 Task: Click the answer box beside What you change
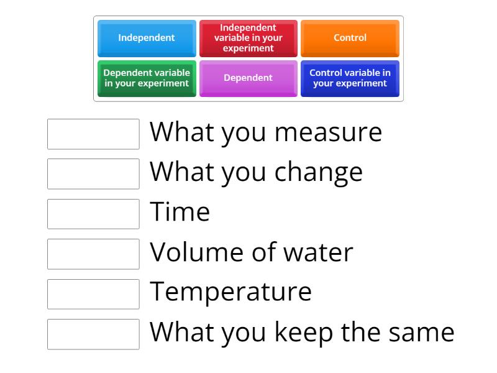click(x=93, y=174)
